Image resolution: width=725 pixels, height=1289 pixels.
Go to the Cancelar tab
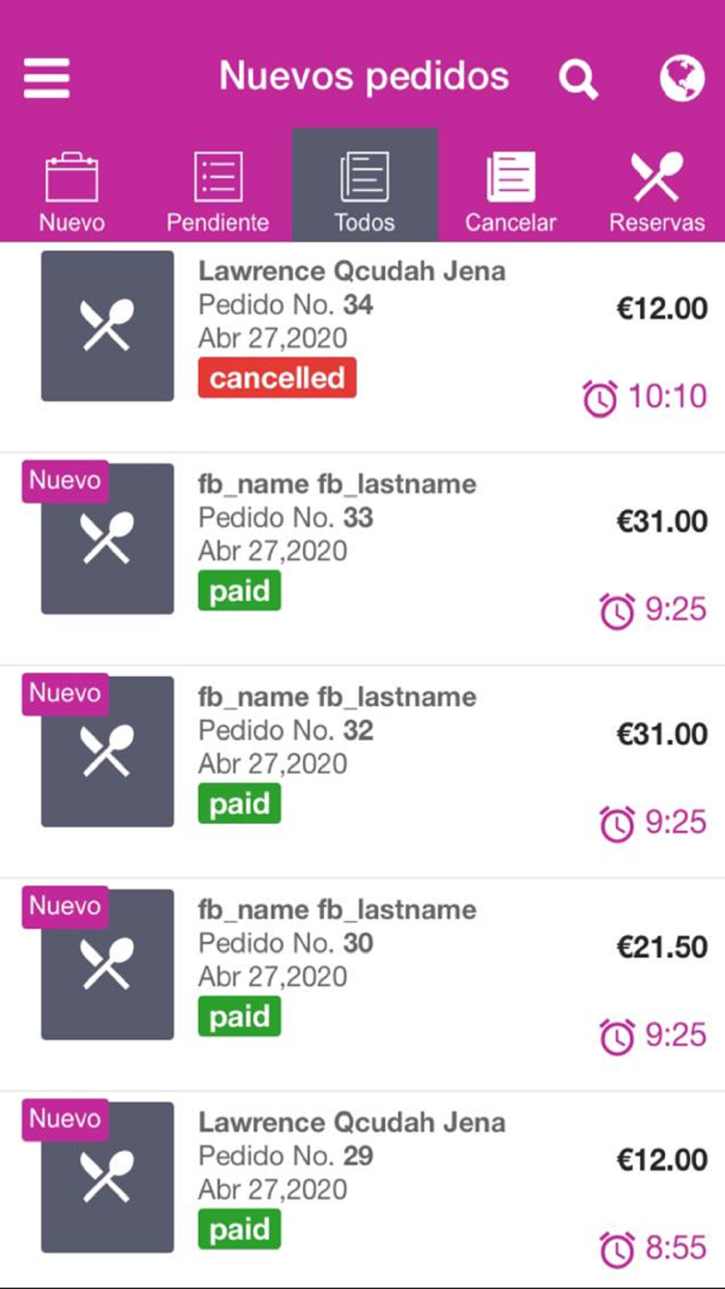click(510, 190)
